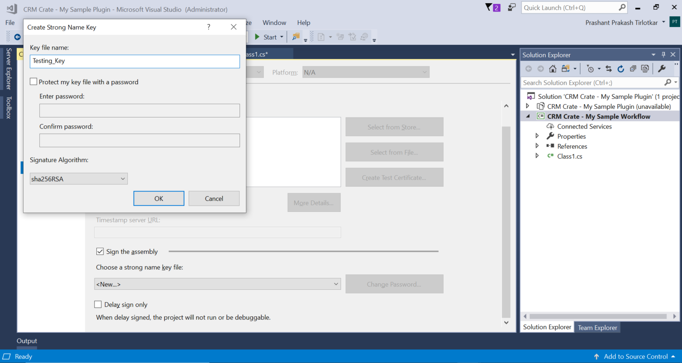This screenshot has height=363, width=682.
Task: Switch to the Team Explorer tab
Action: (597, 327)
